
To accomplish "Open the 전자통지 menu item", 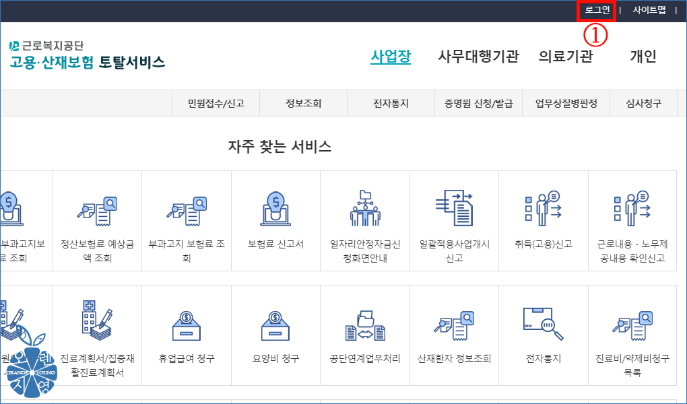I will [x=391, y=104].
